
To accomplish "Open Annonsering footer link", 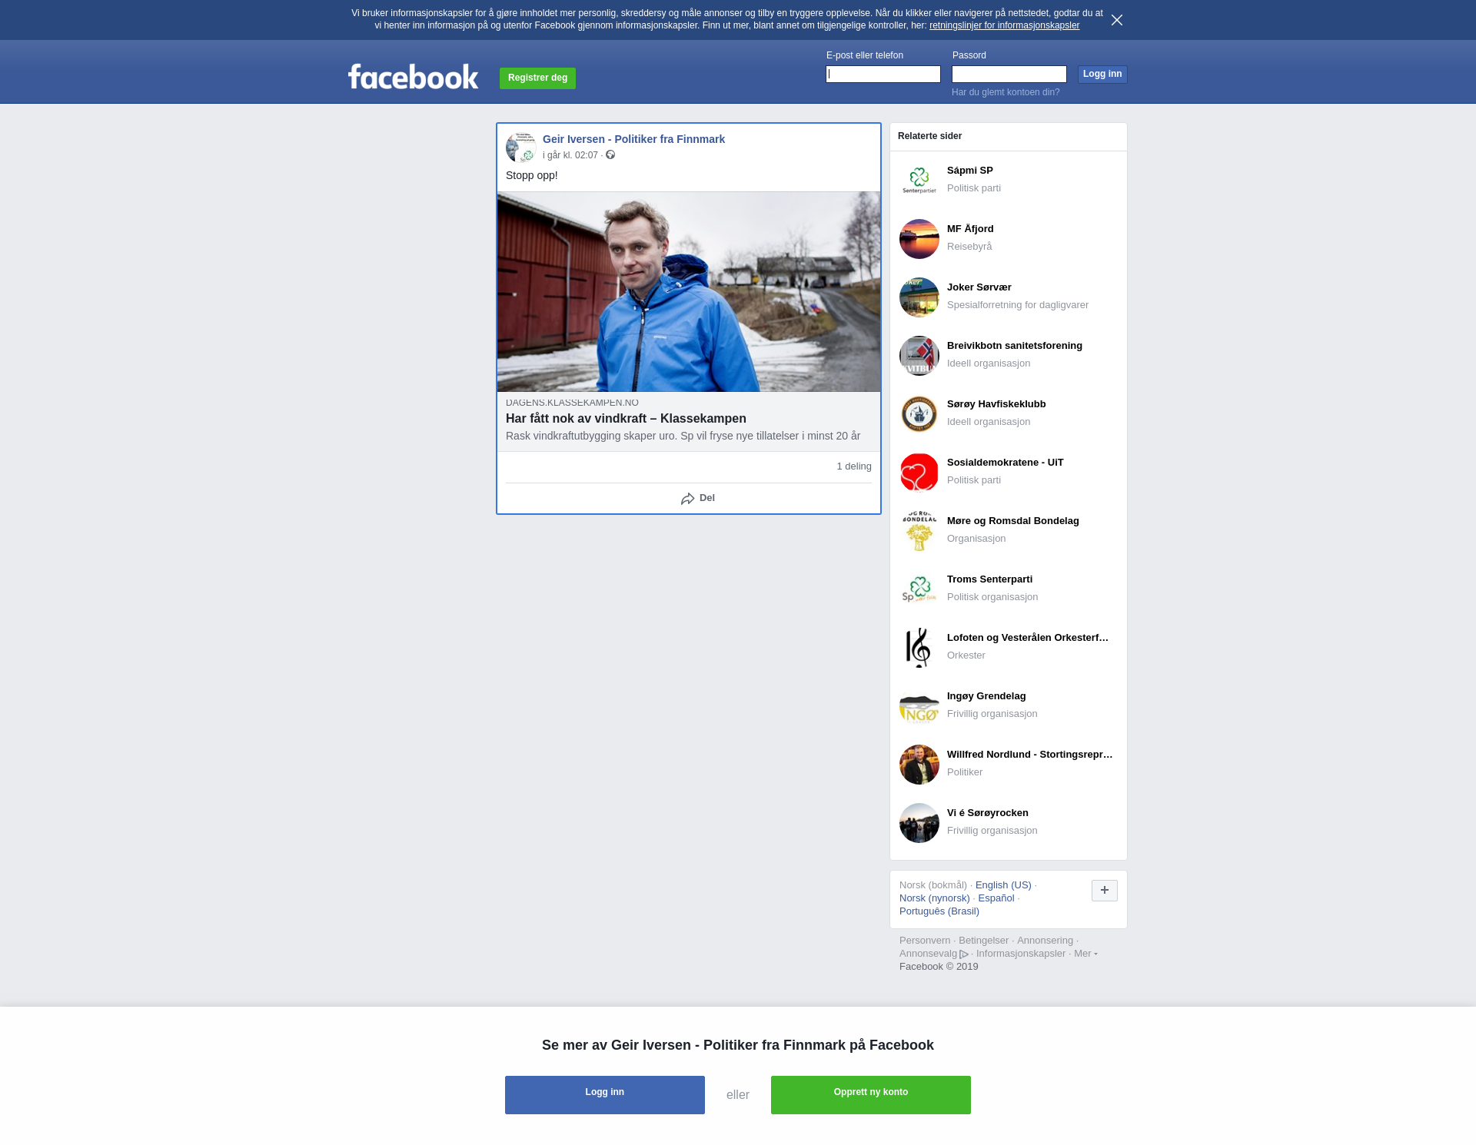I will [1045, 941].
